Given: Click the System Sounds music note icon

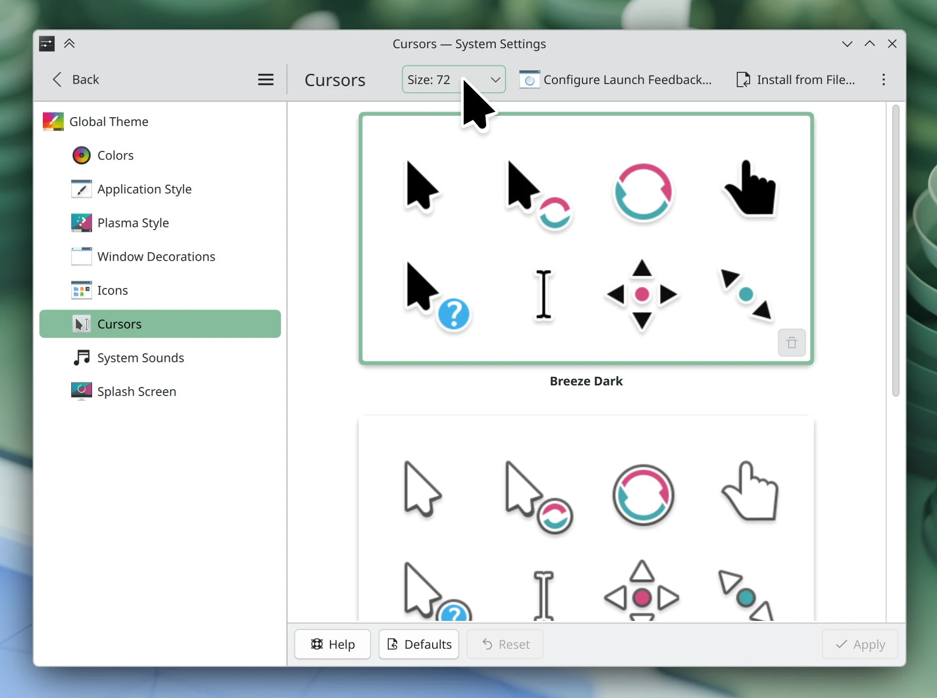Looking at the screenshot, I should point(81,358).
